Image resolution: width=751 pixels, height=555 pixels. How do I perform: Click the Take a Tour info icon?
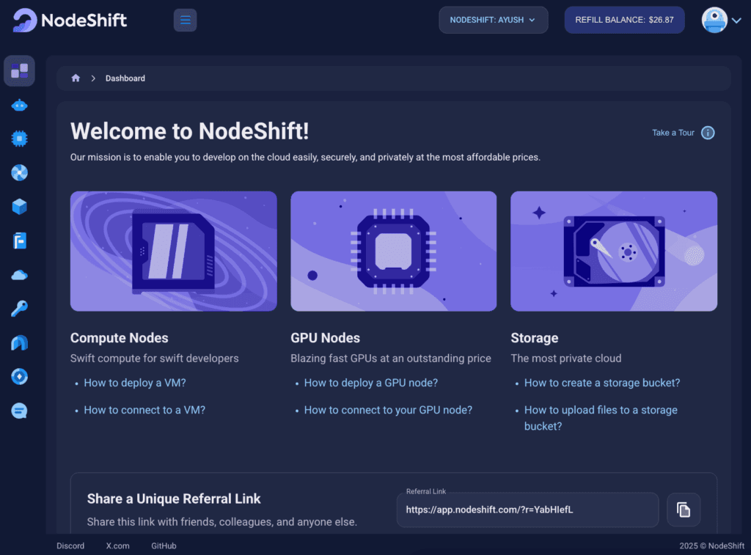(x=708, y=133)
